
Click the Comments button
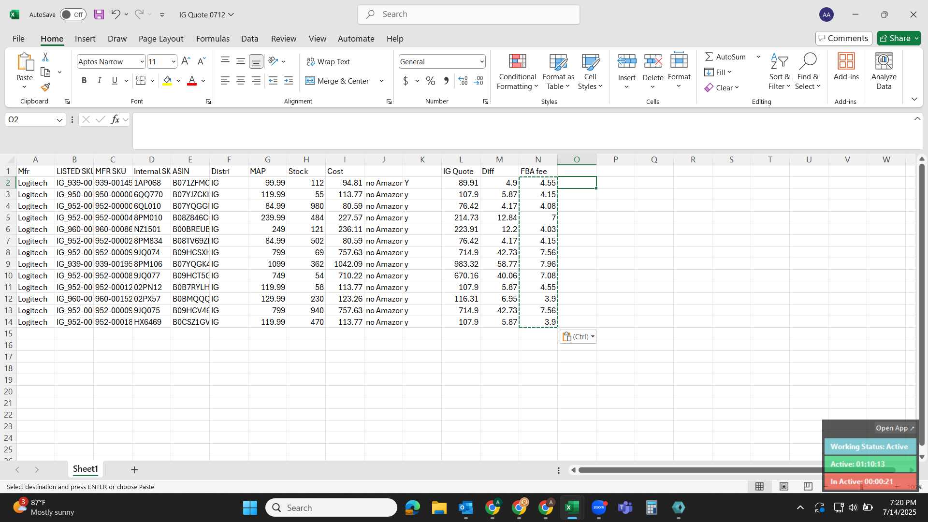pyautogui.click(x=843, y=38)
